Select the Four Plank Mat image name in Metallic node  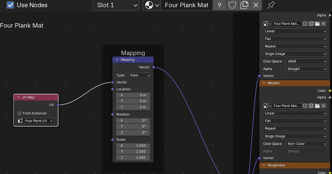coord(287,106)
